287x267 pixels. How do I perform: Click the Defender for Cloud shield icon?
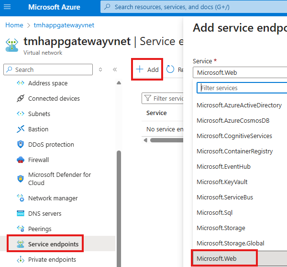[21, 178]
